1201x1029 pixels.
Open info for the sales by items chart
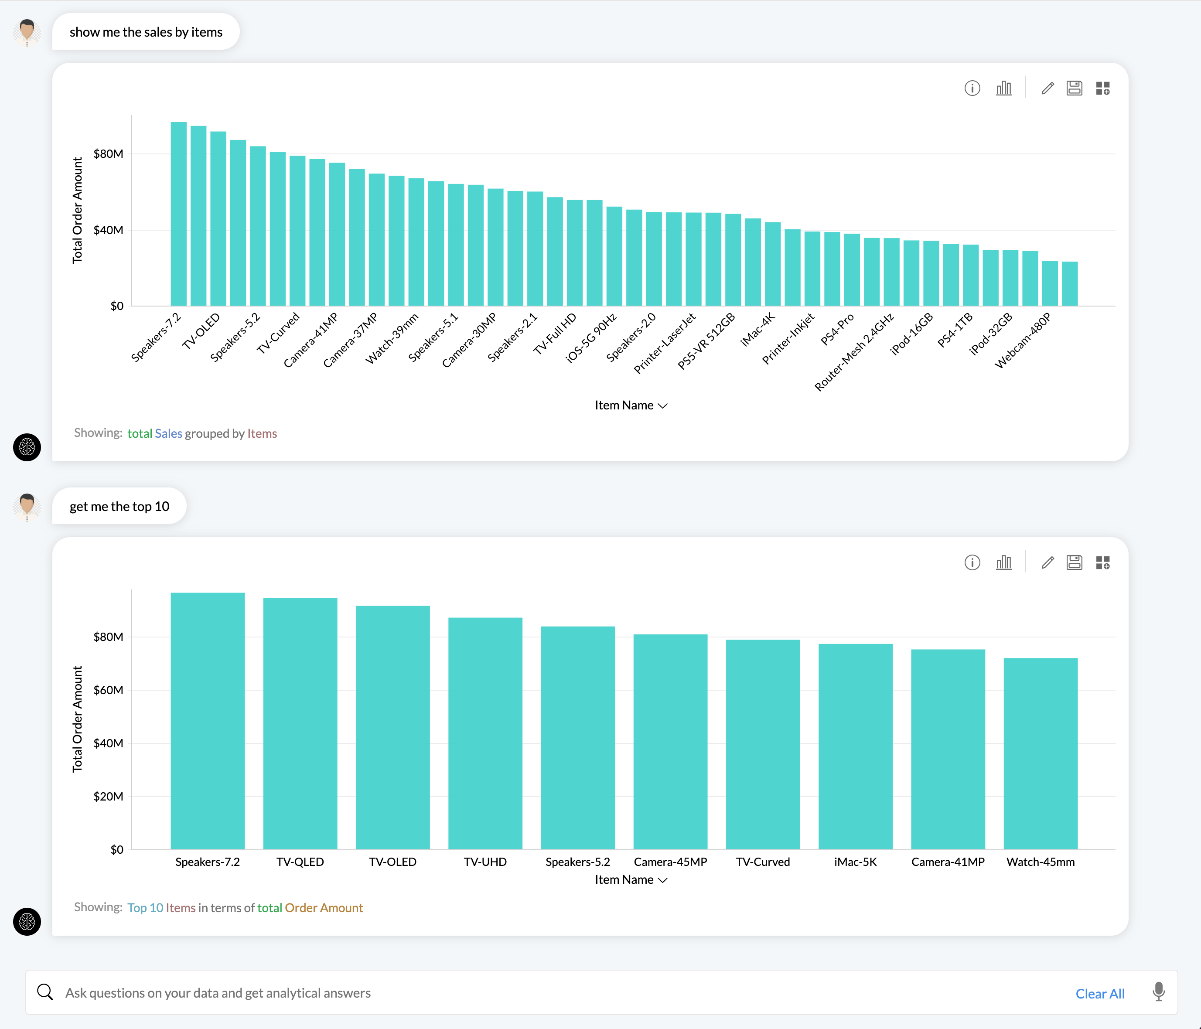(972, 88)
